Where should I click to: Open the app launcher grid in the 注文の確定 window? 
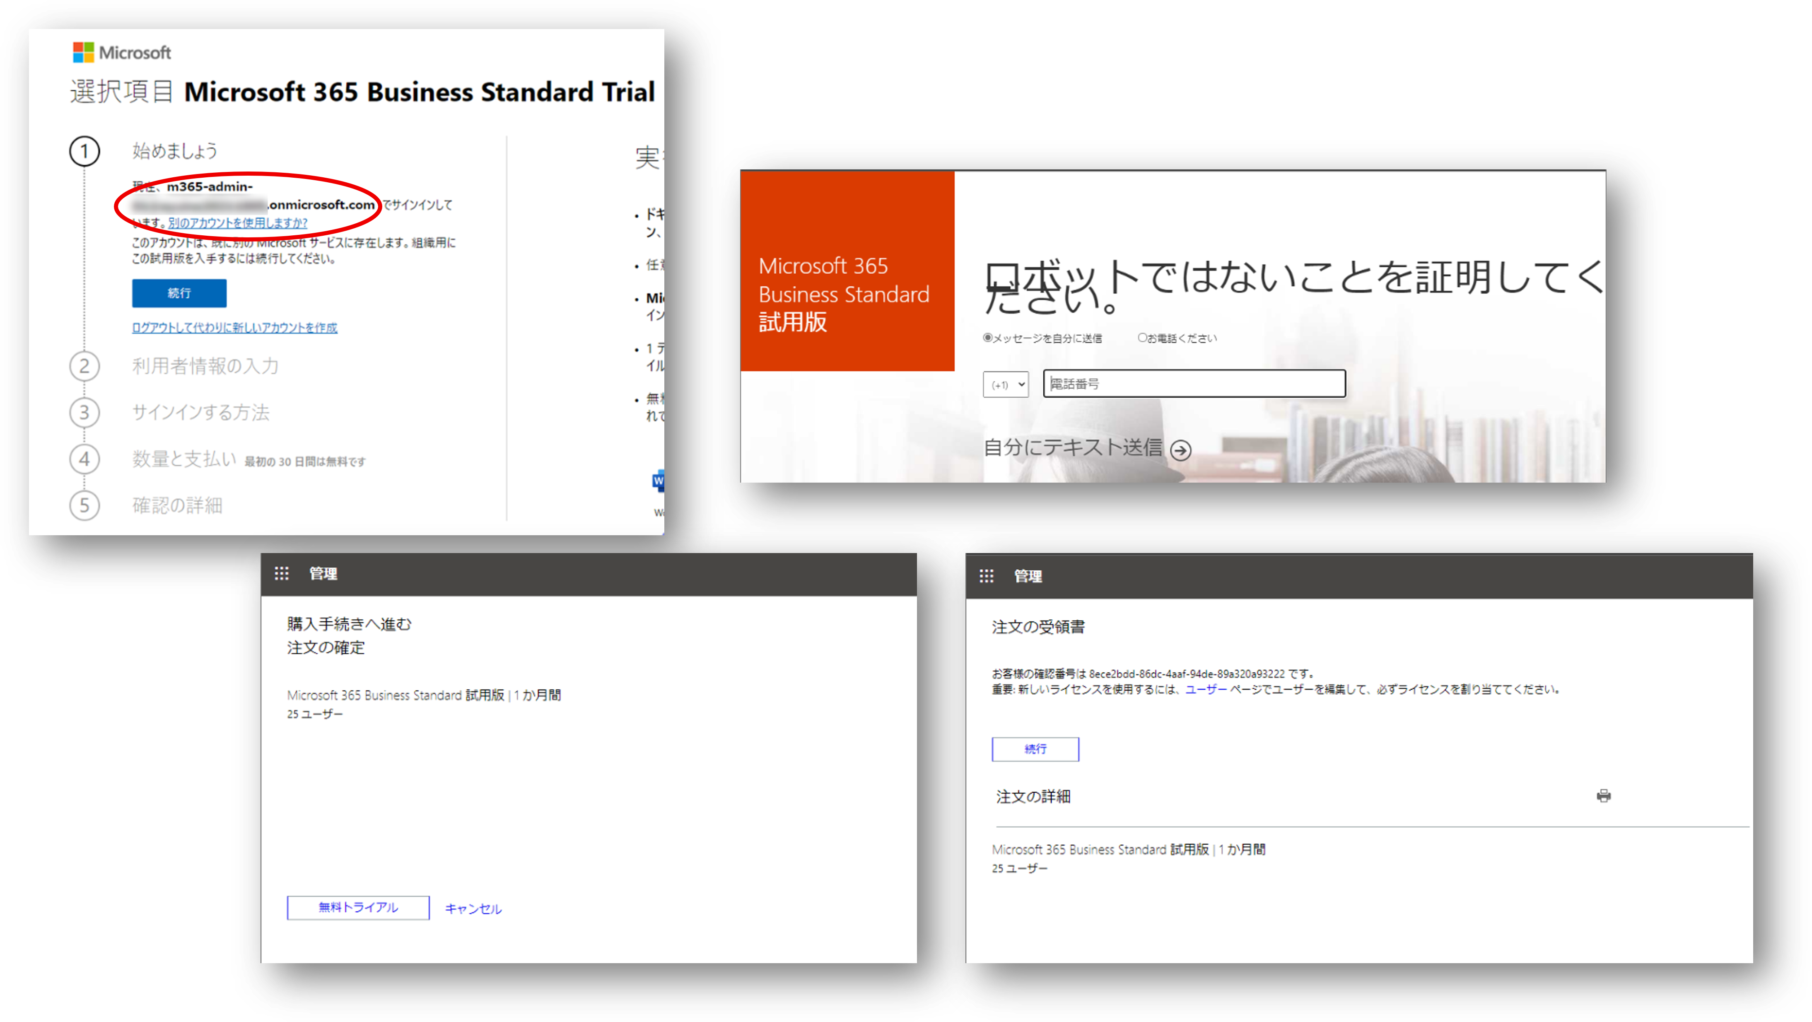[282, 574]
